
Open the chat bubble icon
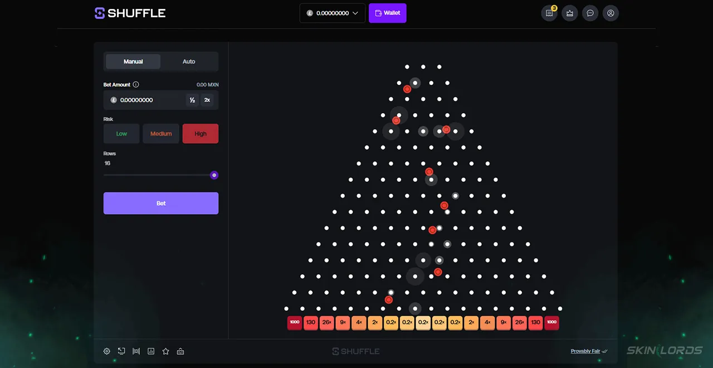pyautogui.click(x=590, y=13)
